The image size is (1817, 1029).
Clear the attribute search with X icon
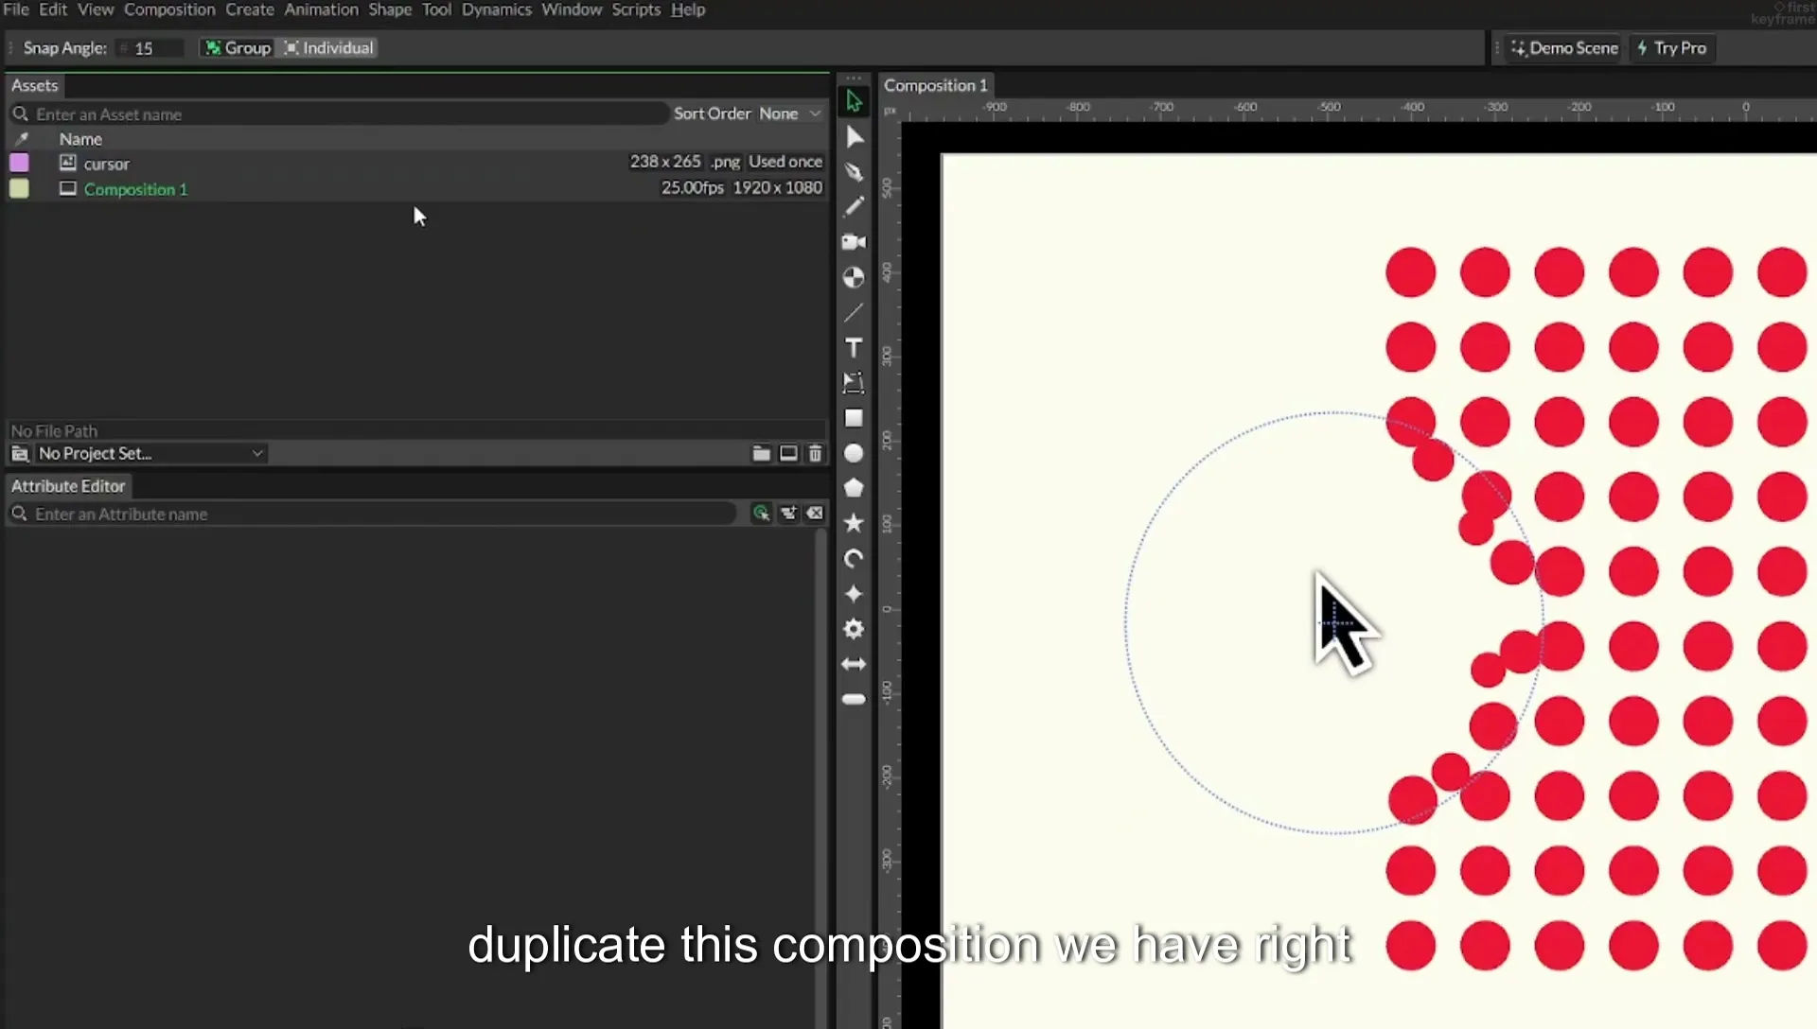[815, 514]
